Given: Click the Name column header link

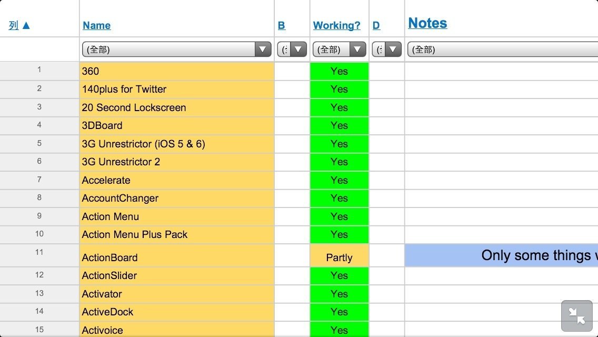Looking at the screenshot, I should pos(96,25).
